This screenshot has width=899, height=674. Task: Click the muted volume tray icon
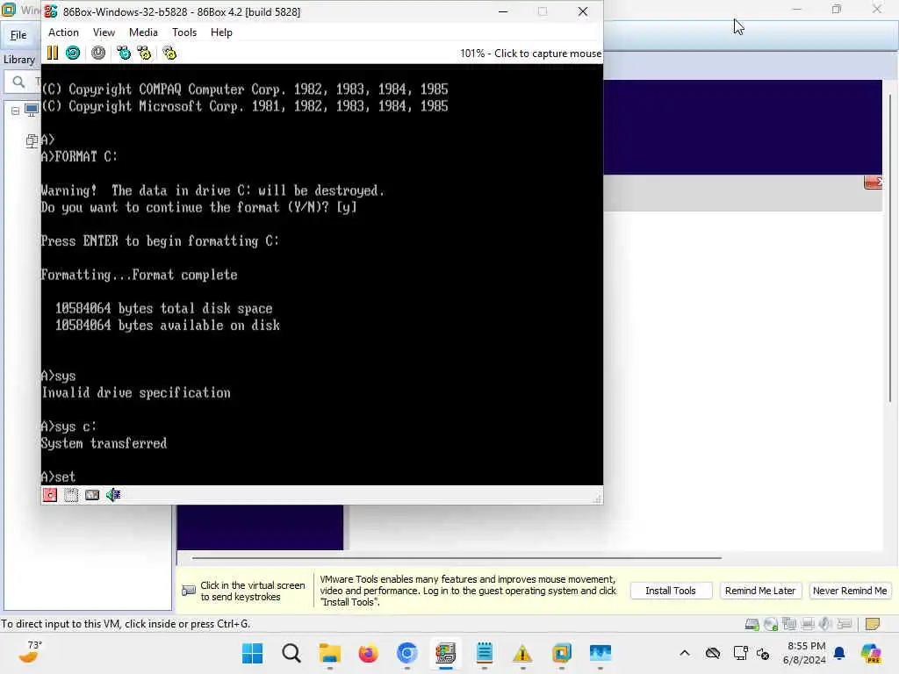[763, 653]
